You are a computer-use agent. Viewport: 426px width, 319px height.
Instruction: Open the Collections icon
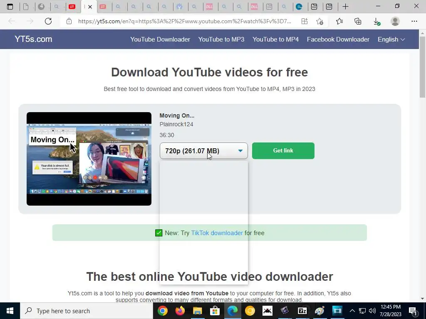click(358, 21)
